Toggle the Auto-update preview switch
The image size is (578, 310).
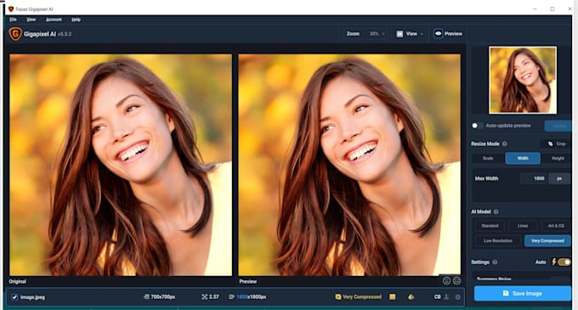click(x=477, y=126)
